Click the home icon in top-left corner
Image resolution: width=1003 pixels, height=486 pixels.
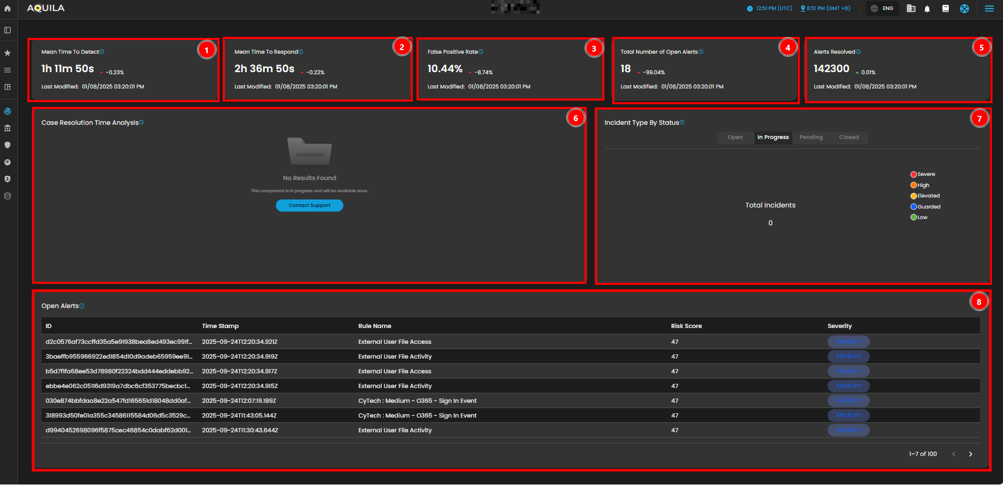[7, 8]
